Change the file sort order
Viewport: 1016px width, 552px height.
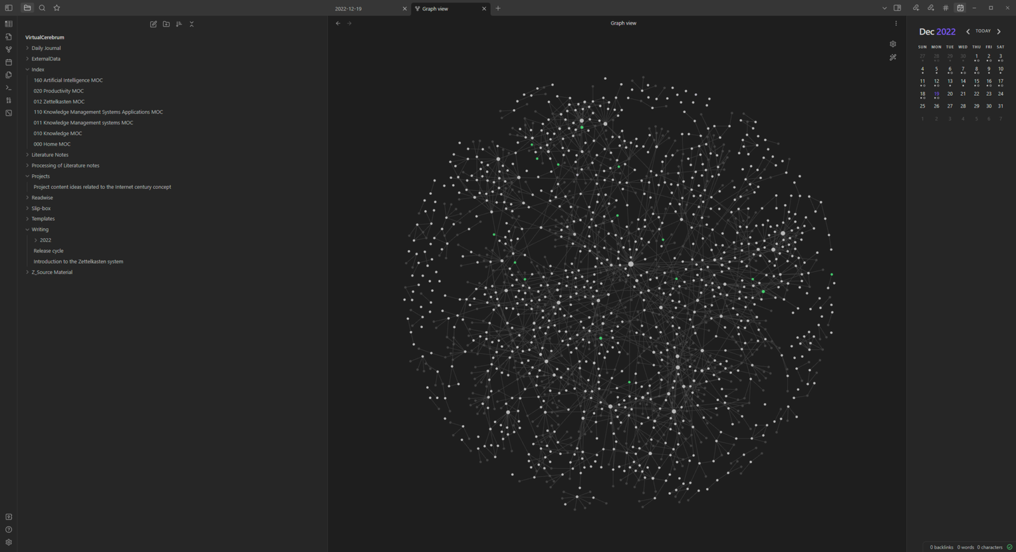coord(179,24)
